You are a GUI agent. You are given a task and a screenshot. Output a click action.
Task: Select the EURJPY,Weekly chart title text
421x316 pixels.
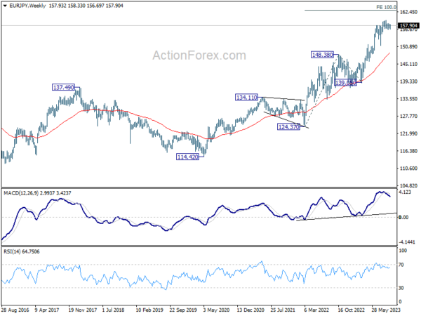[27, 6]
